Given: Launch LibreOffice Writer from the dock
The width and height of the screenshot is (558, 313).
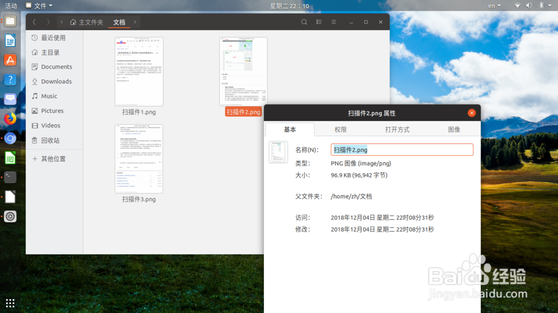Looking at the screenshot, I should [10, 41].
